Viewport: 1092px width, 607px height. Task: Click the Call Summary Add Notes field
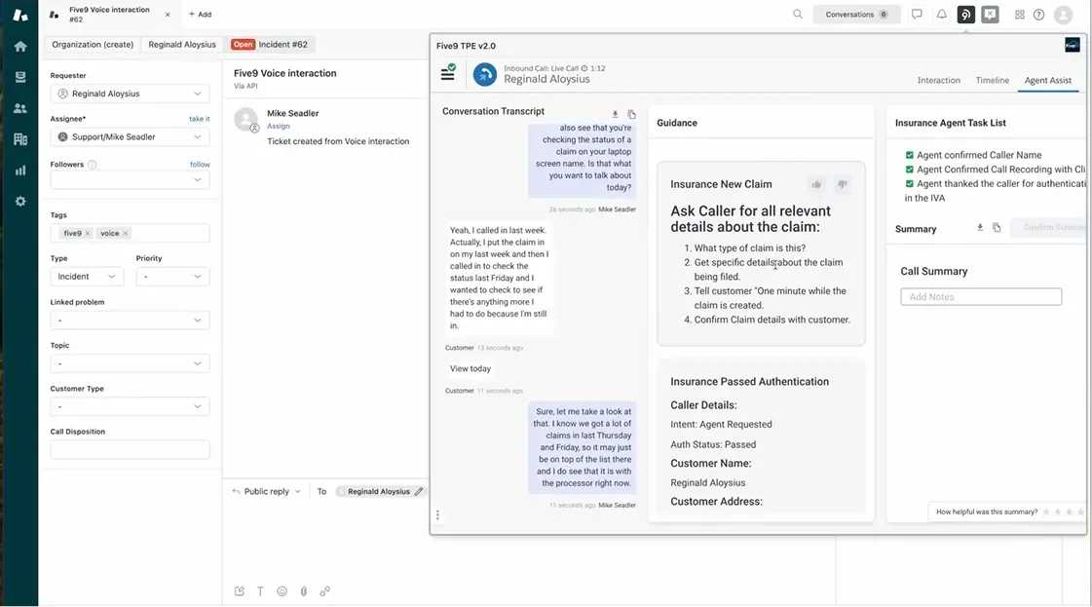[x=980, y=297]
